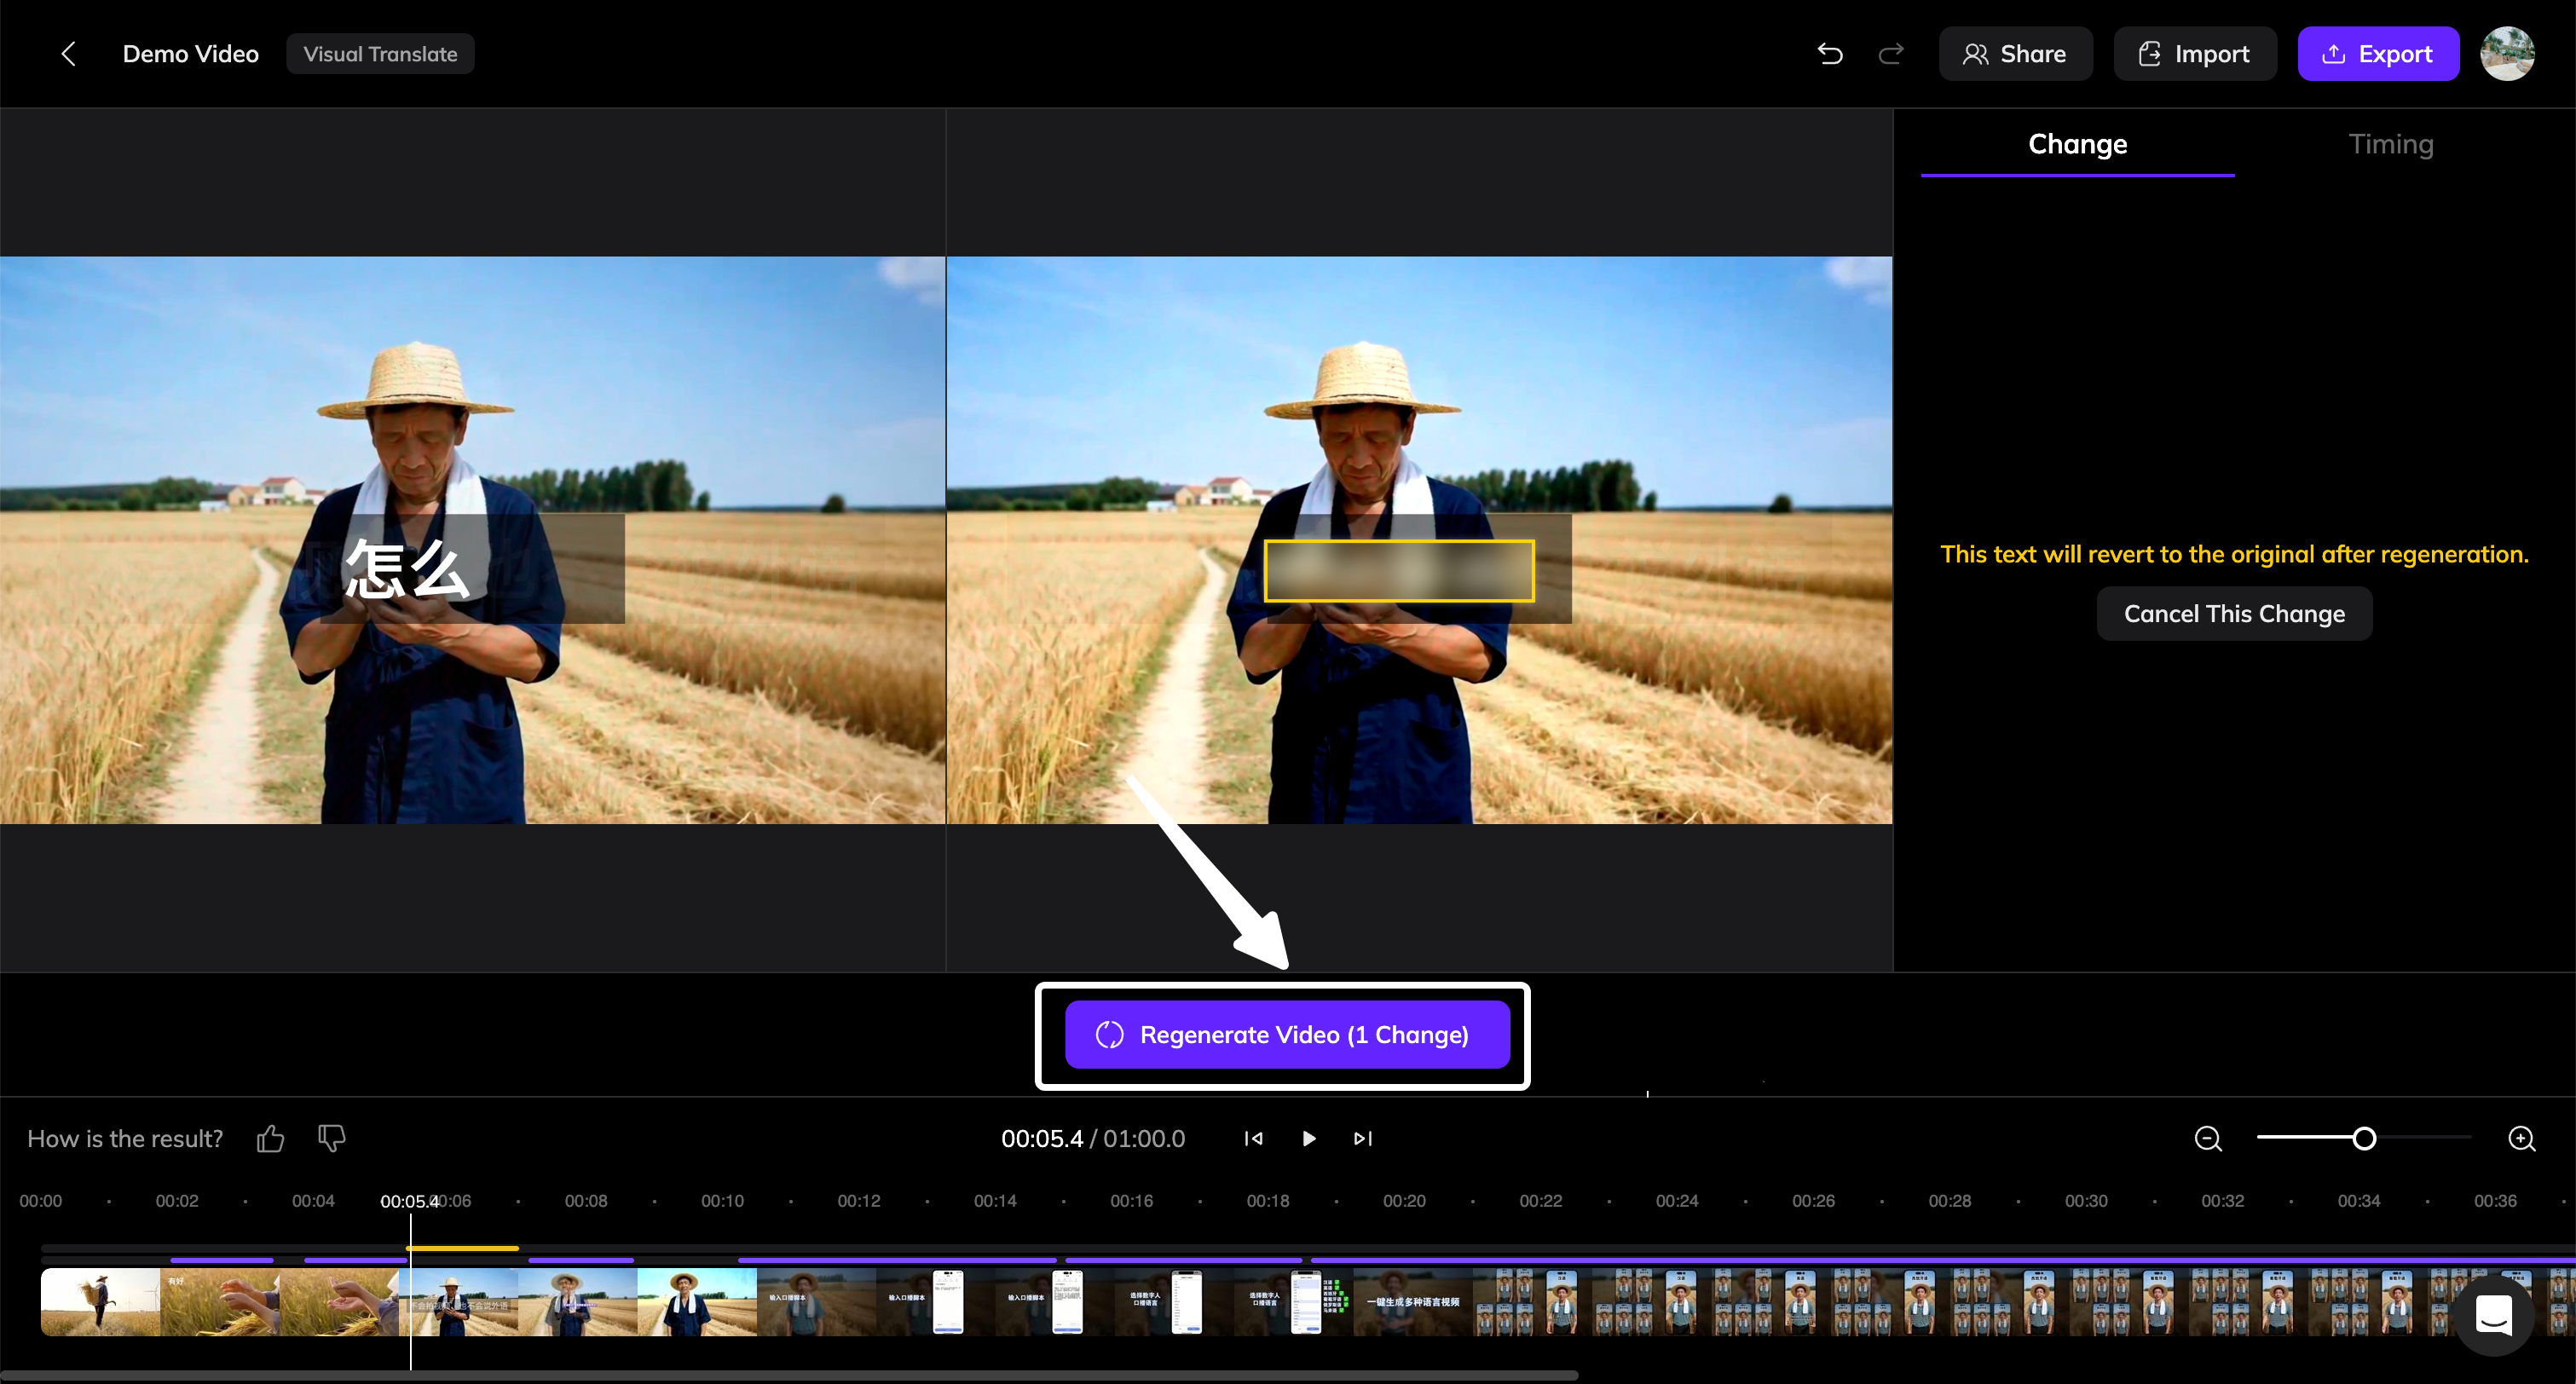Skip to the previous segment
Screen dimensions: 2576x1384
click(1253, 1138)
